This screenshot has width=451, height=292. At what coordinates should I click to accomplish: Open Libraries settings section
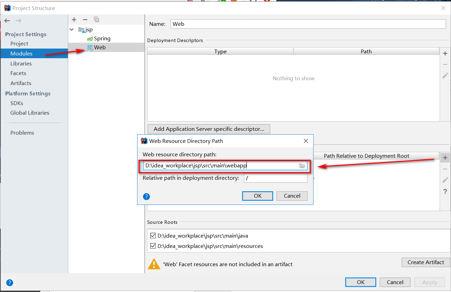click(21, 63)
